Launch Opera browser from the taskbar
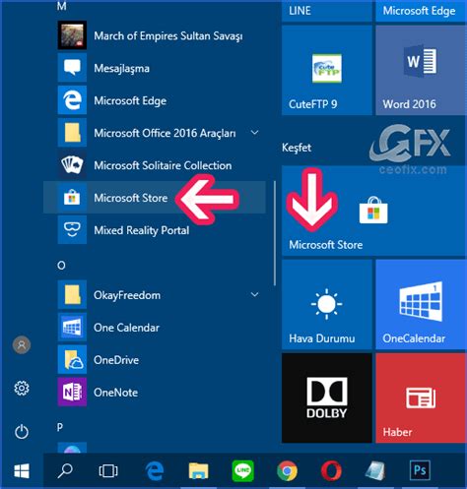Image resolution: width=467 pixels, height=489 pixels. pyautogui.click(x=331, y=471)
